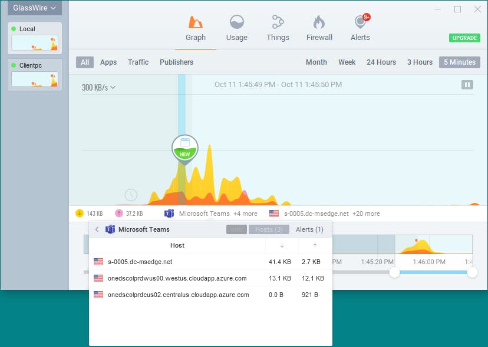Open the Alerts icon with 9+ badge

click(361, 21)
